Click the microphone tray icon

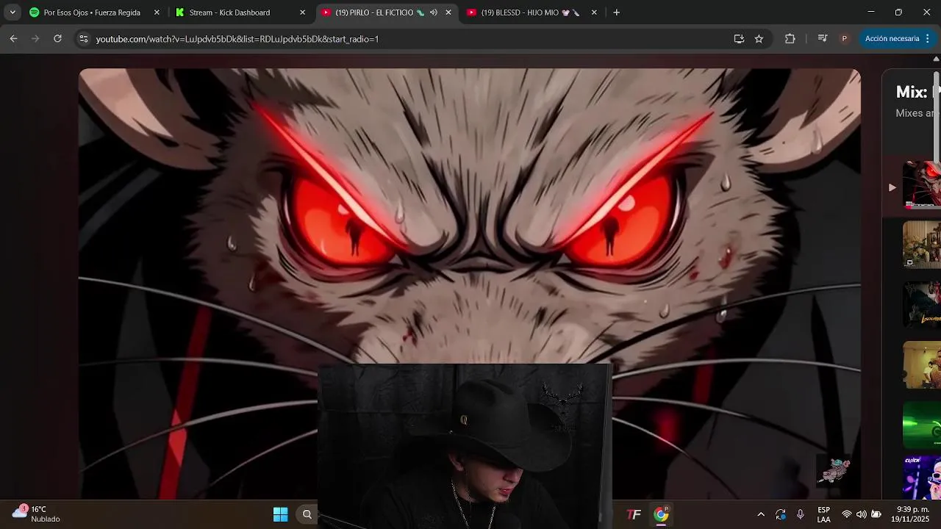click(801, 514)
